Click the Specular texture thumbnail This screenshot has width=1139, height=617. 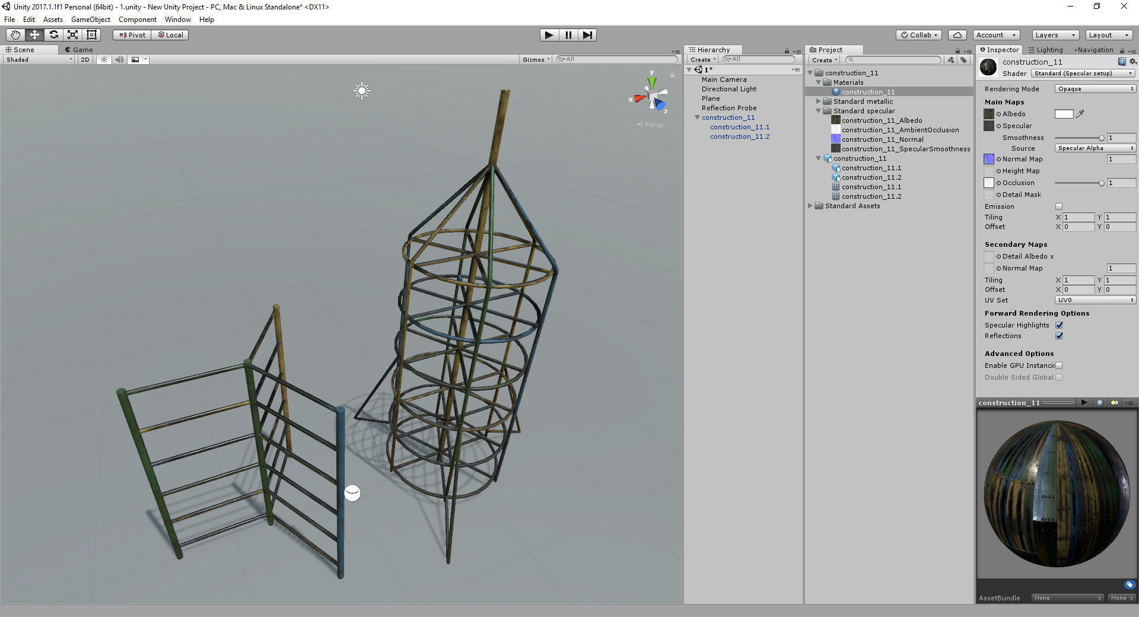[x=989, y=126]
